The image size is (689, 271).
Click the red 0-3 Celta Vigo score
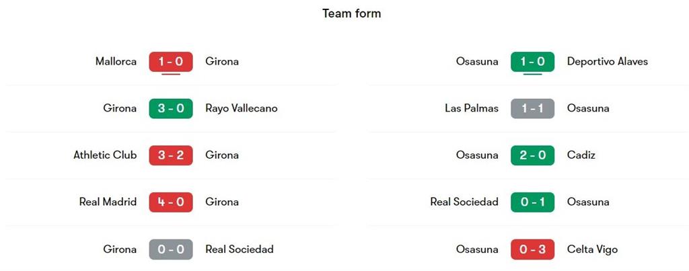[532, 249]
